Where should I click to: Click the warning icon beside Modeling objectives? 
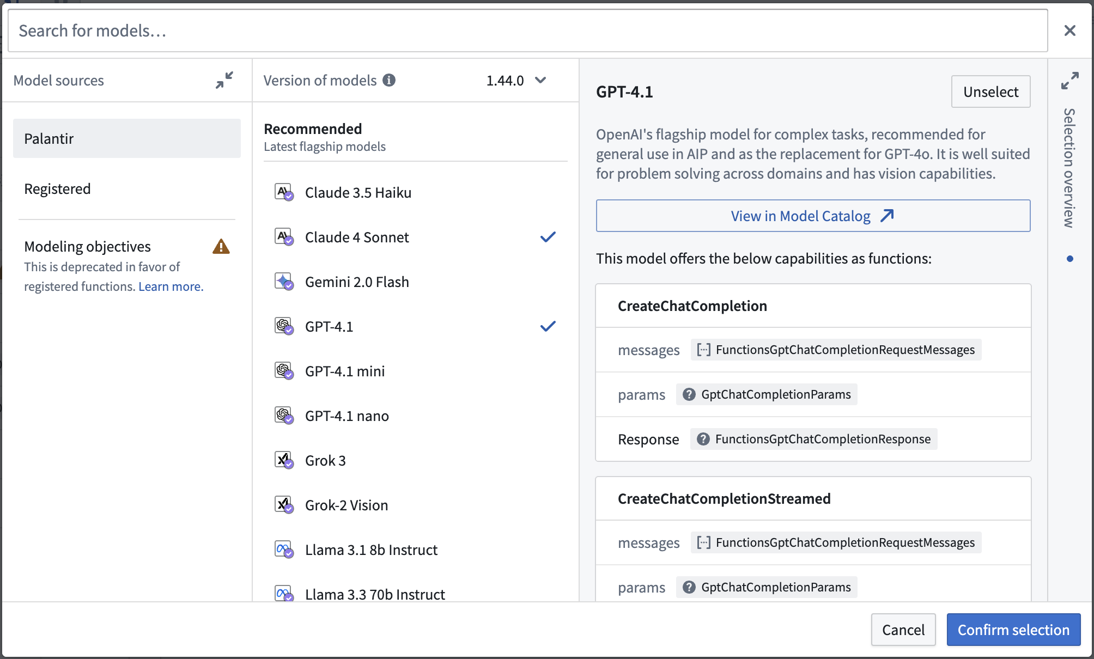tap(221, 246)
